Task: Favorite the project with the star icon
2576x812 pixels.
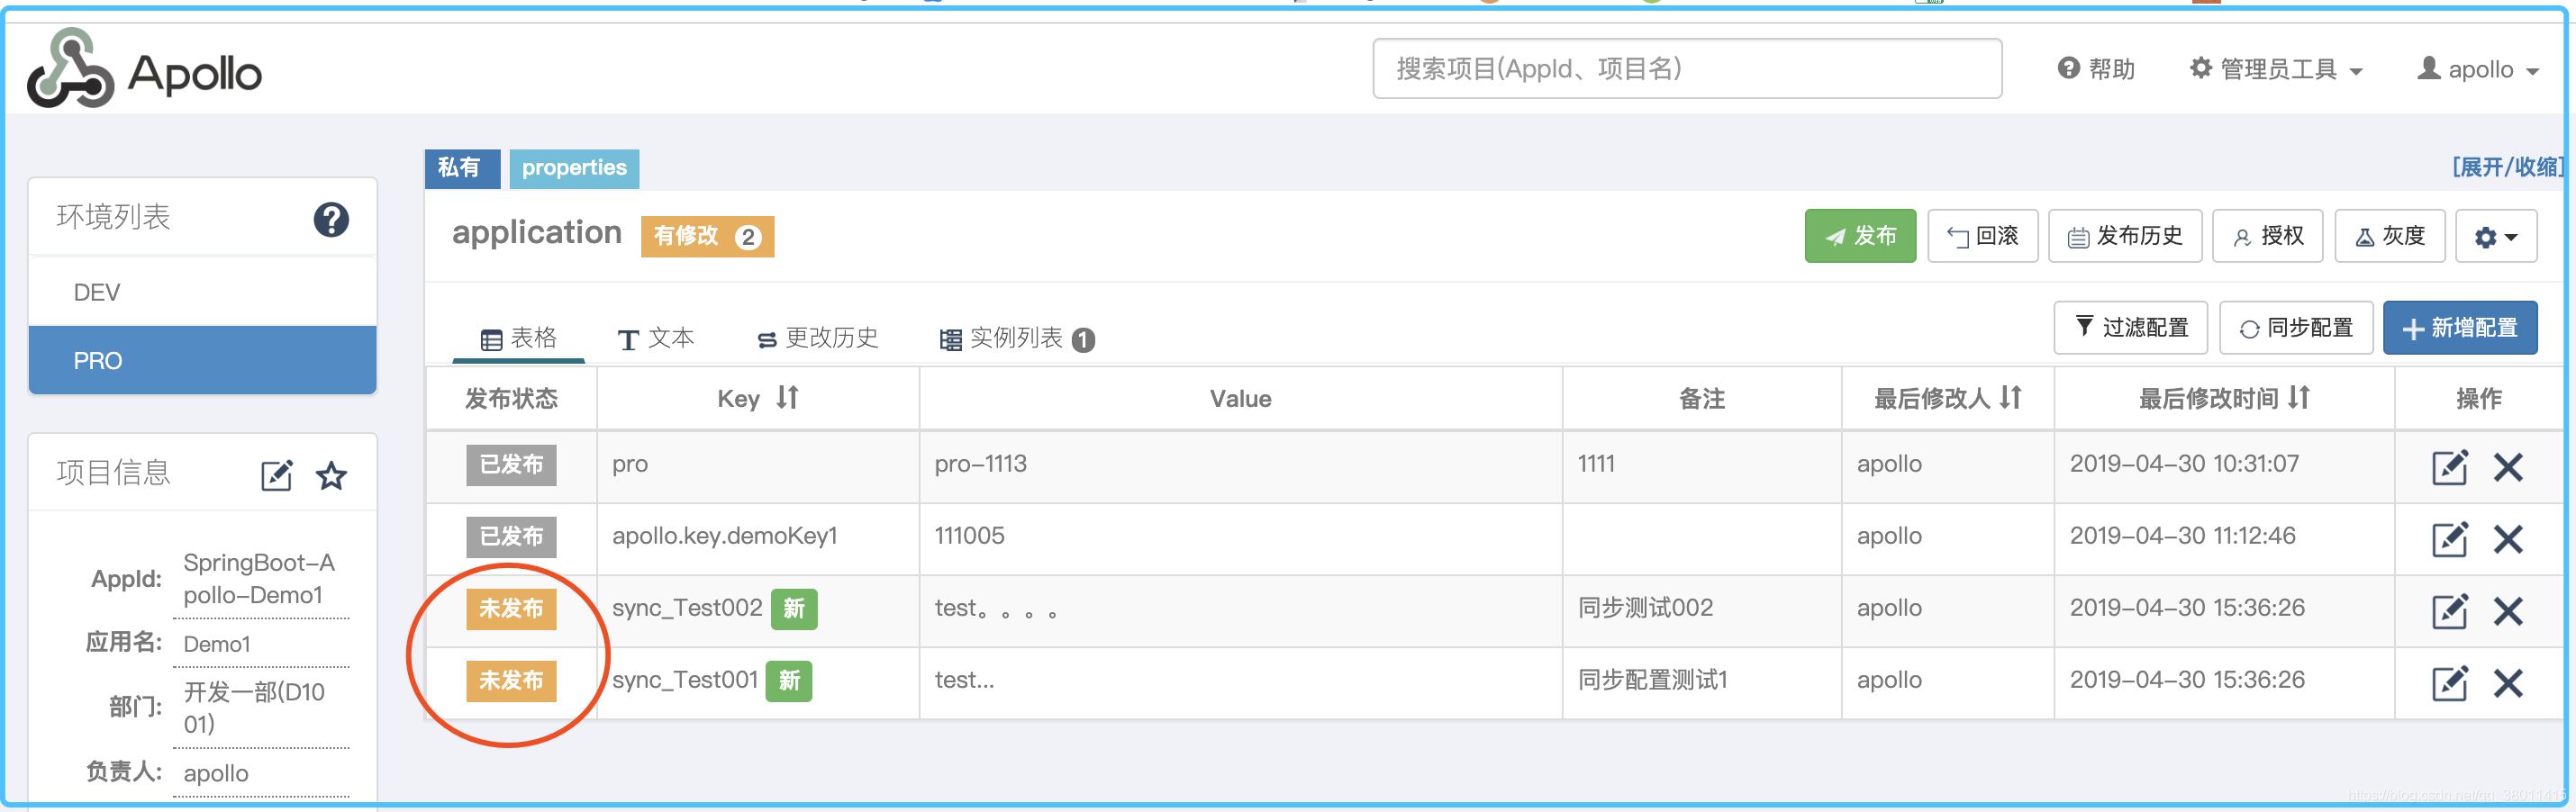Action: pos(331,475)
